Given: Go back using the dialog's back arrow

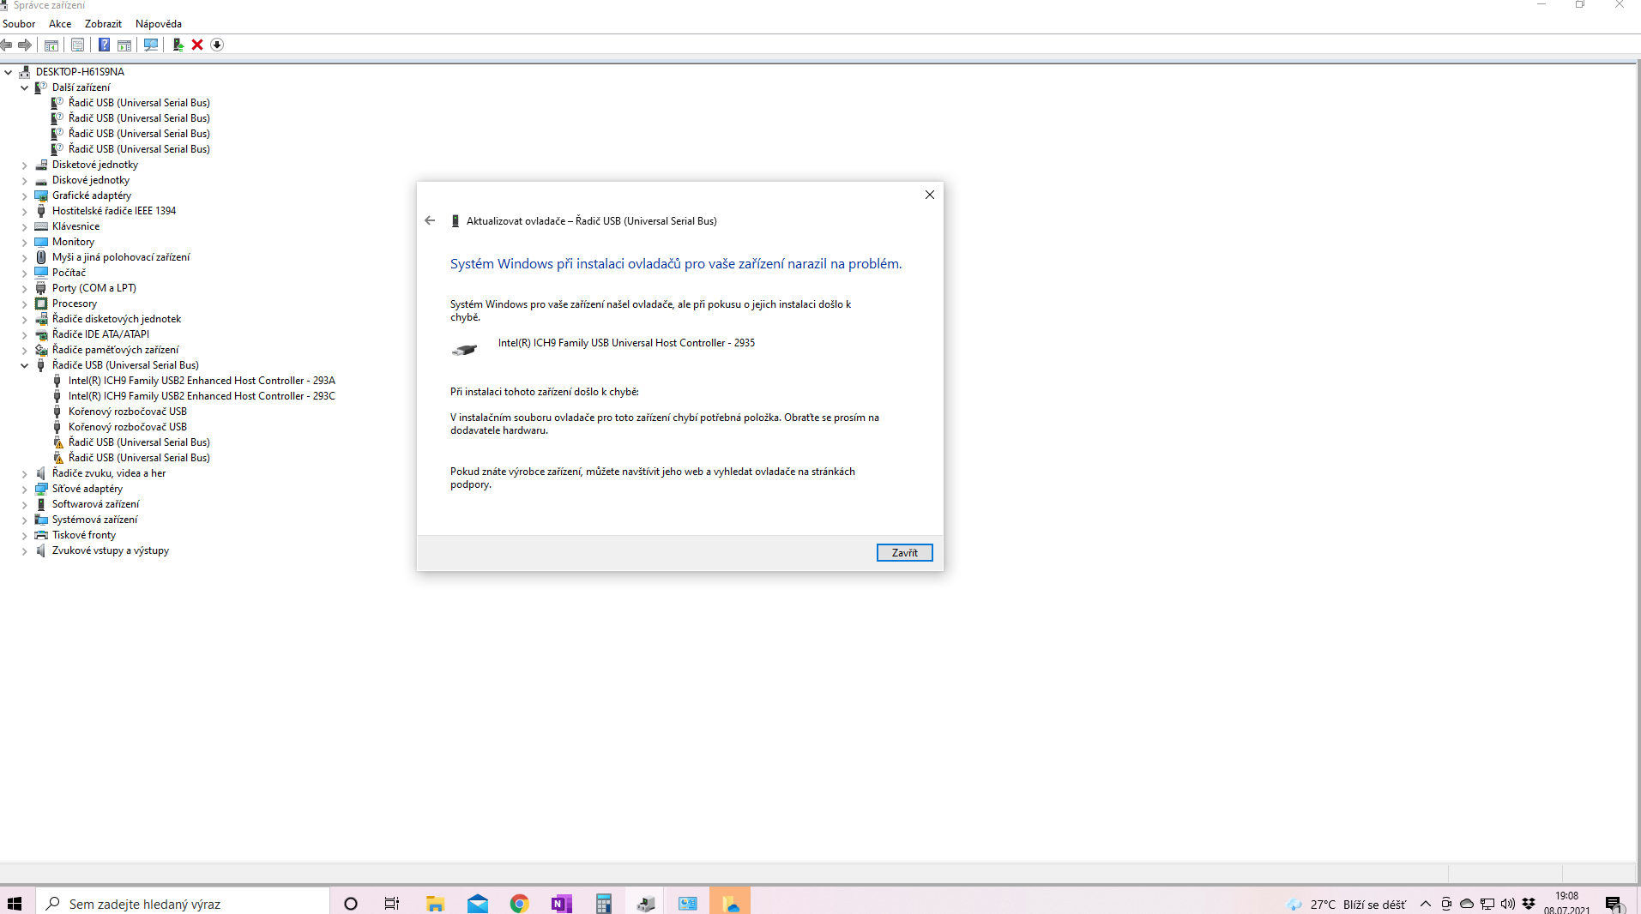Looking at the screenshot, I should [430, 220].
